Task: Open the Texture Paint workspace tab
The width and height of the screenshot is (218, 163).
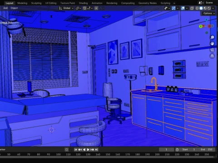Action: (x=68, y=3)
